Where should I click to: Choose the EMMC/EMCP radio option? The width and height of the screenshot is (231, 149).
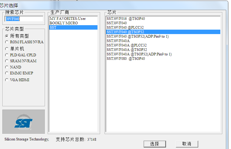click(x=7, y=73)
